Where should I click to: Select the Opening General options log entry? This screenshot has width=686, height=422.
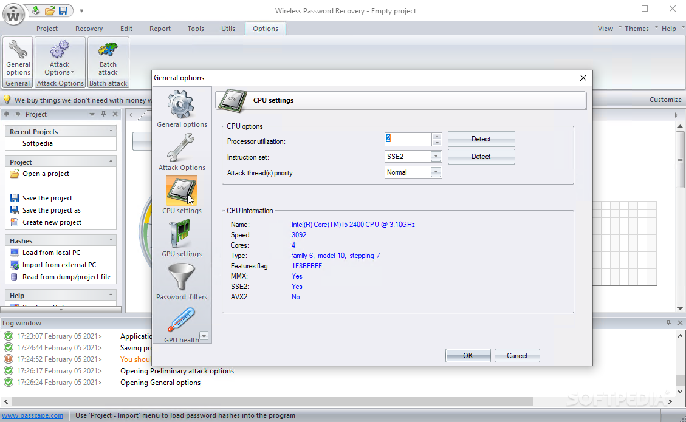tap(160, 382)
